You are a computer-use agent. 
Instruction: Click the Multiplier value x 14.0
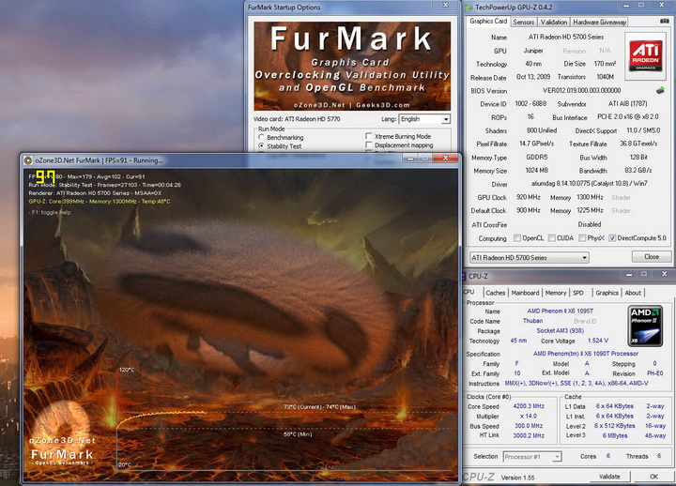click(x=528, y=417)
